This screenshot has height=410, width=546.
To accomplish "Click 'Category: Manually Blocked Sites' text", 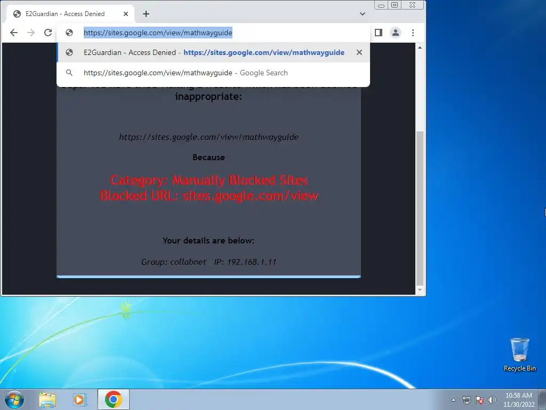I will click(209, 180).
